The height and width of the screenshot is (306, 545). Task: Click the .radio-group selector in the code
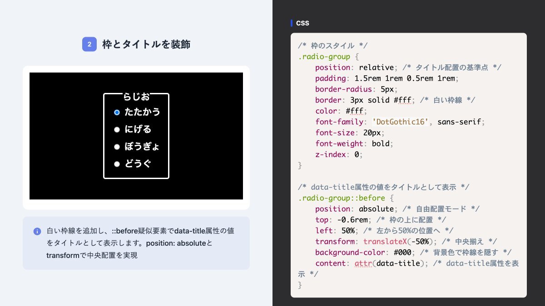pyautogui.click(x=324, y=57)
